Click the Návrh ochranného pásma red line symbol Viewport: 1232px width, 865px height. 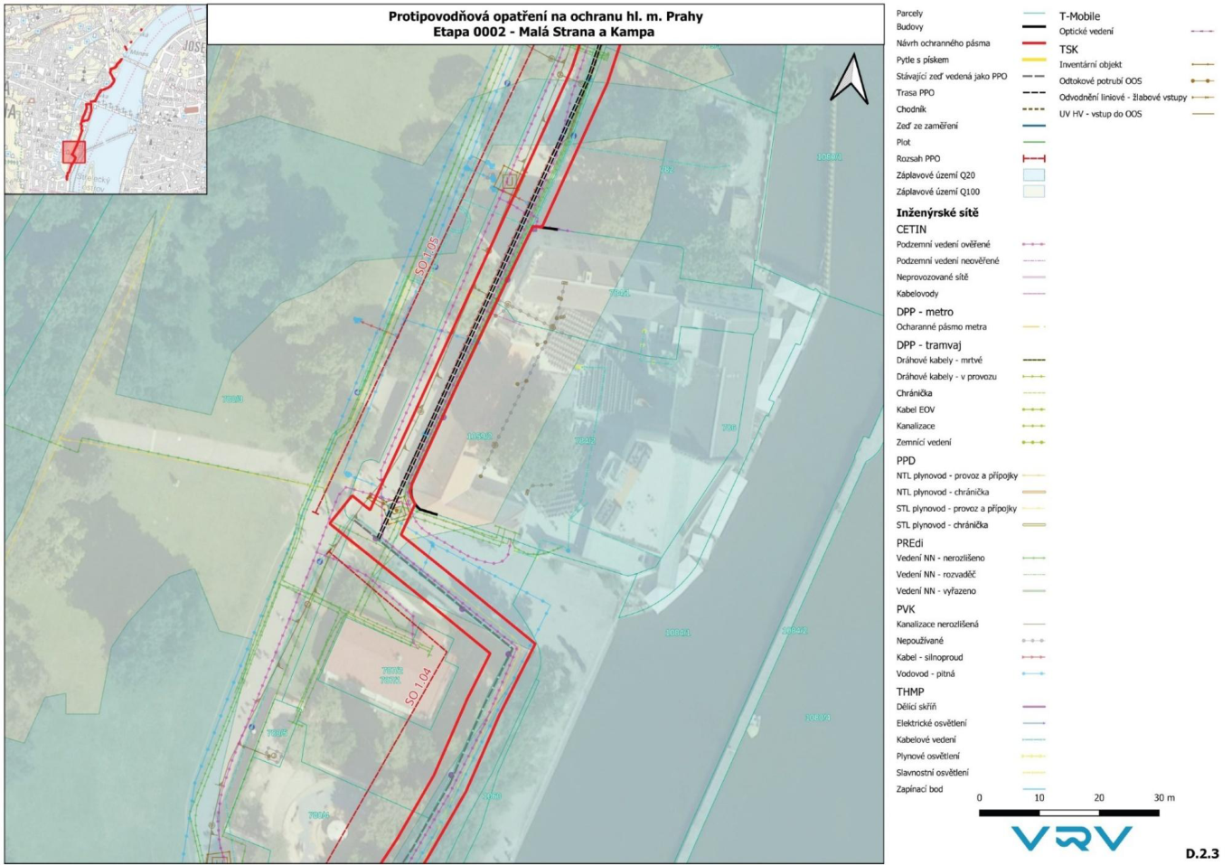1033,43
